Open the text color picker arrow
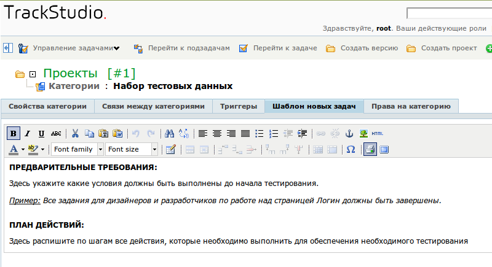Viewport: 492px width, 267px height. tap(23, 149)
